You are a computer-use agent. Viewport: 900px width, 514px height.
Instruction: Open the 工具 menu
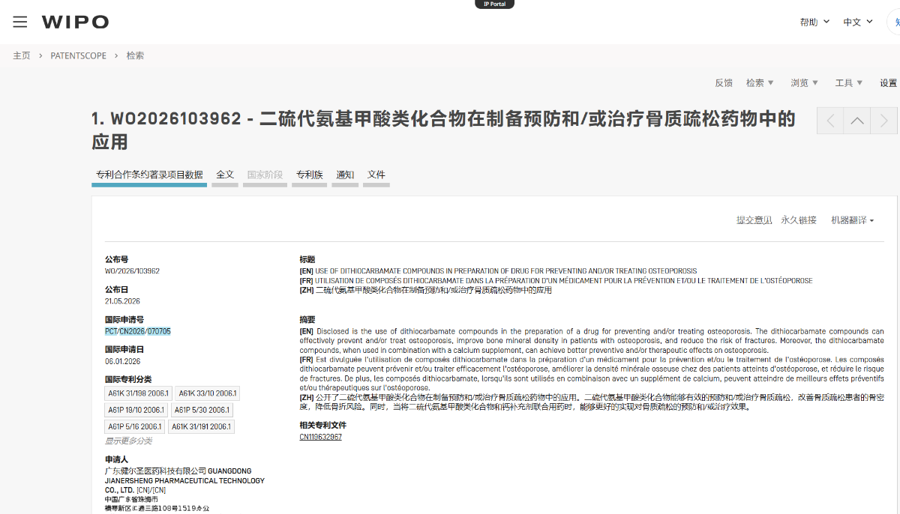pos(849,83)
